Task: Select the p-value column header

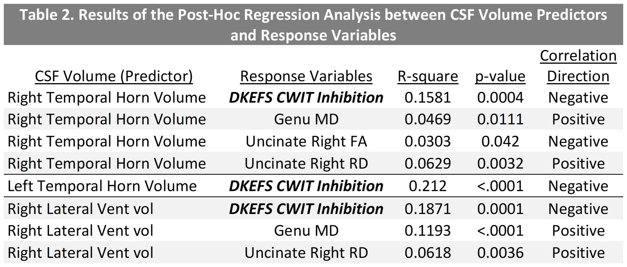Action: point(500,76)
